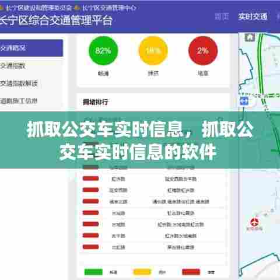Click the green 畅通 legend swatch

click(x=93, y=272)
